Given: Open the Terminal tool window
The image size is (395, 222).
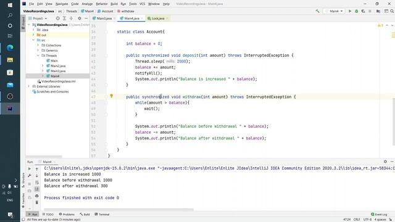Looking at the screenshot, I should tap(102, 214).
